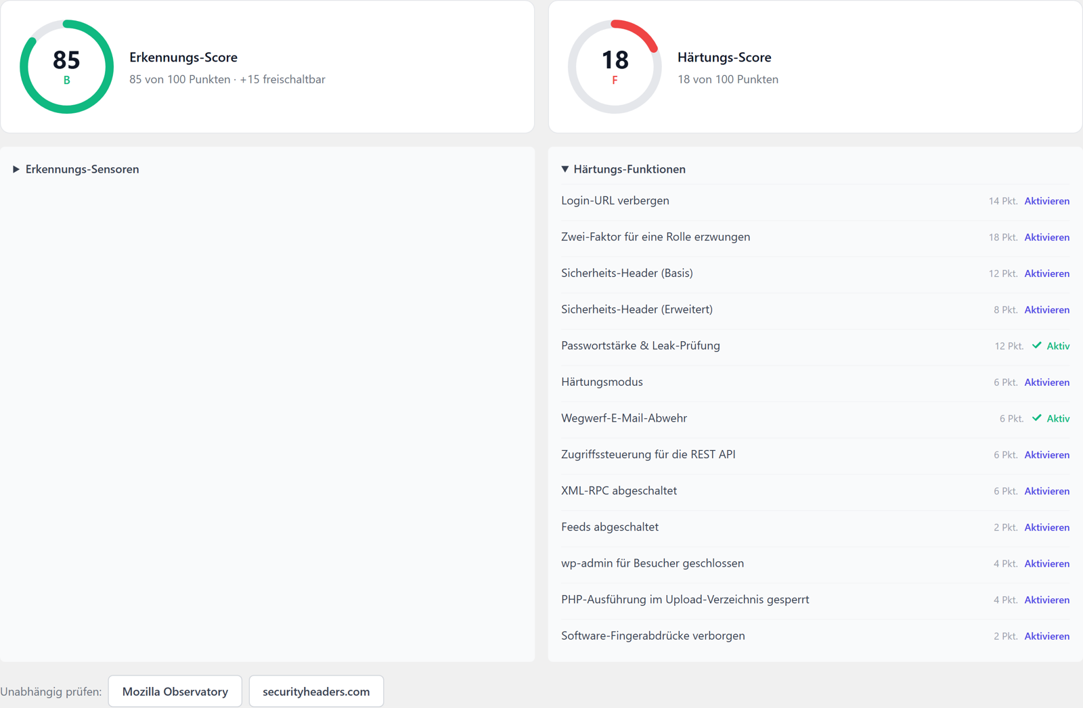Expand the Erkennungs-Sensoren section

(x=76, y=169)
